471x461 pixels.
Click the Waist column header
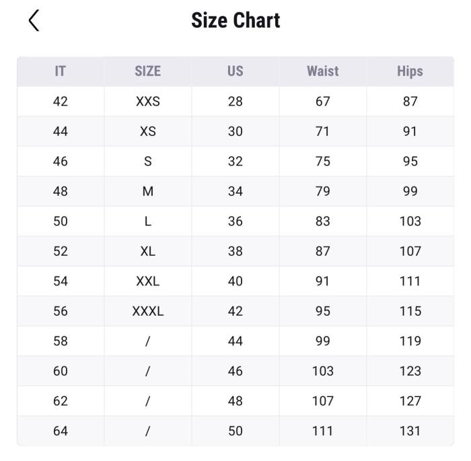[322, 71]
